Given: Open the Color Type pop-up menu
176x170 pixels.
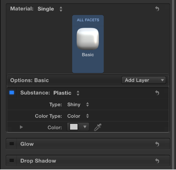Looking at the screenshot, I should [78, 116].
